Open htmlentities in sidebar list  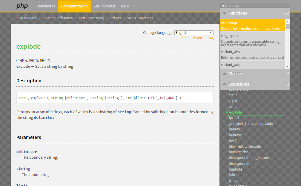click(x=239, y=152)
